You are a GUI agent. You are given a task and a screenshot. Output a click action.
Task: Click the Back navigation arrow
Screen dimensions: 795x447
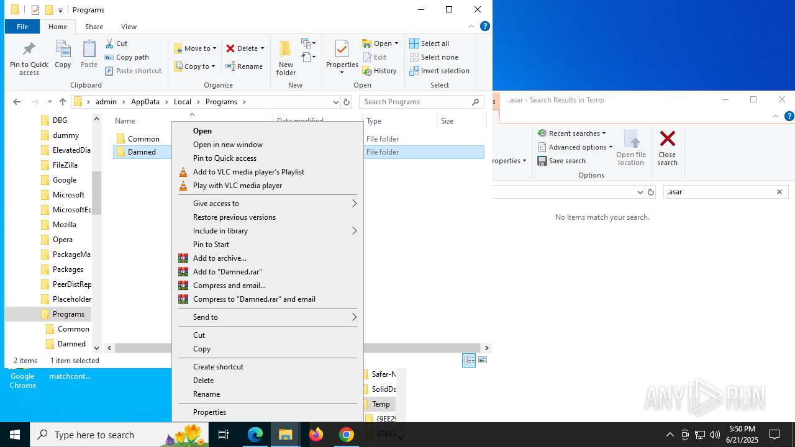coord(17,102)
